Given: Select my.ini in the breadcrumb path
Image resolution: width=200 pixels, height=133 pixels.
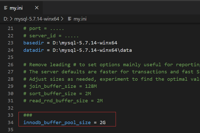Looking at the screenshot, I should pos(80,19).
